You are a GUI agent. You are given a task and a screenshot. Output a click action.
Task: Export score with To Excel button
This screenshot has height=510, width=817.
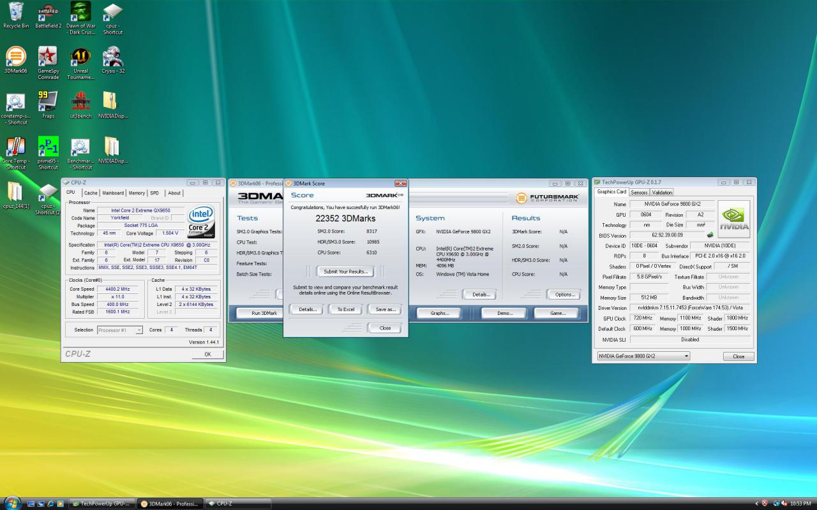345,309
